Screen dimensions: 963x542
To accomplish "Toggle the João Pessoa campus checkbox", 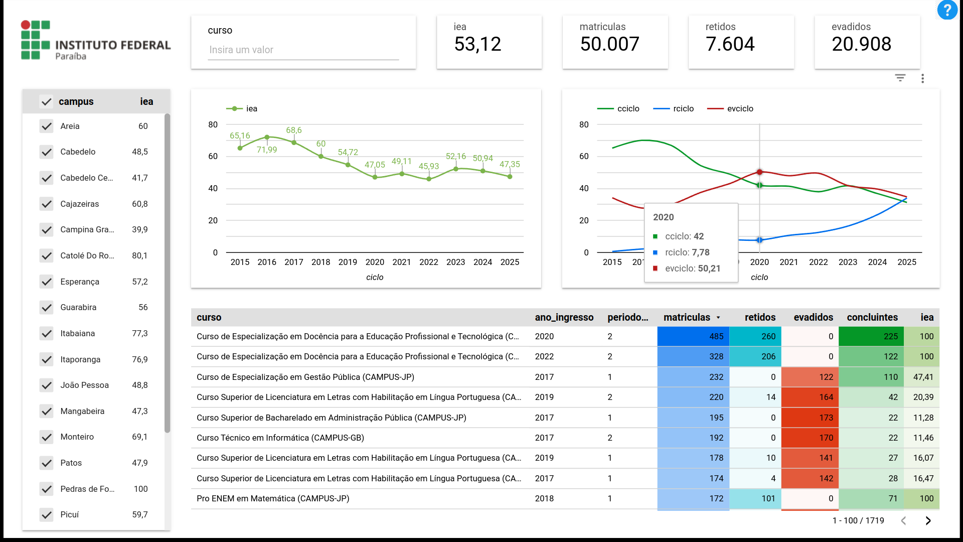I will coord(47,385).
